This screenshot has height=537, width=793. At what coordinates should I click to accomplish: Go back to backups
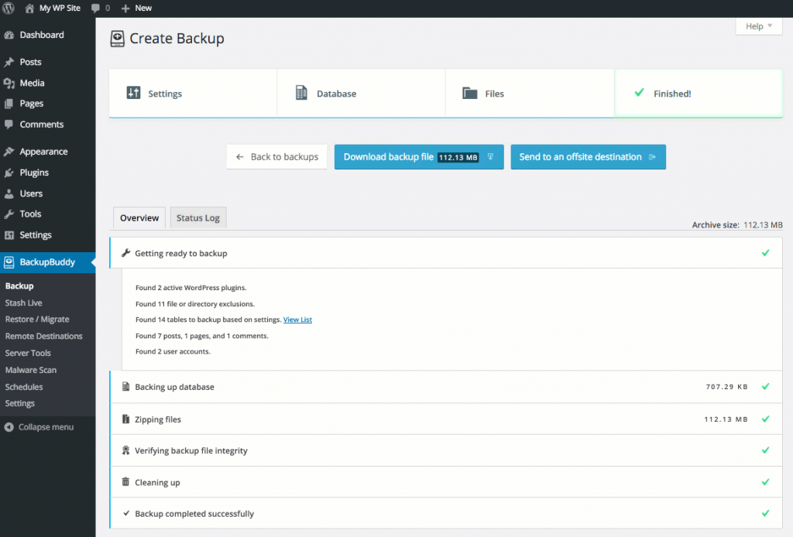276,157
